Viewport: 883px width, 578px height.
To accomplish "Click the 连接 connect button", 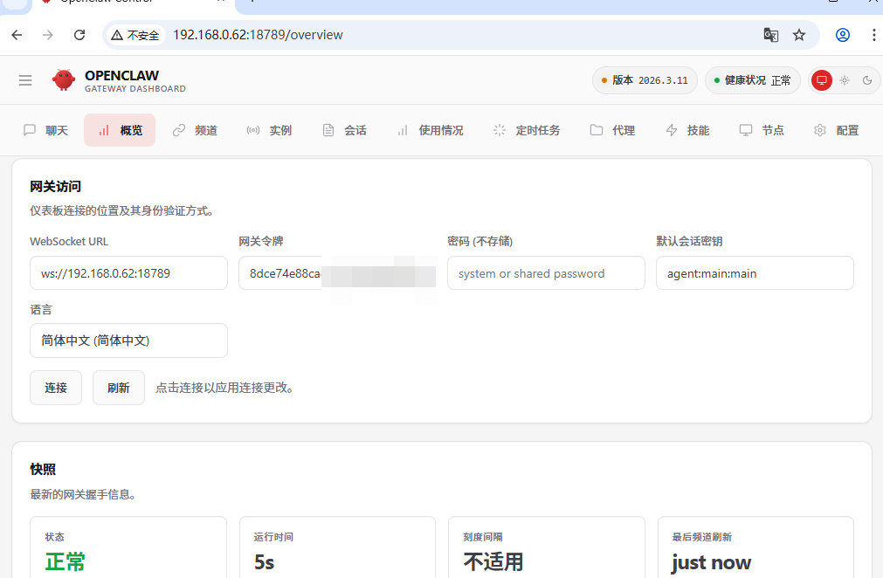I will coord(56,388).
